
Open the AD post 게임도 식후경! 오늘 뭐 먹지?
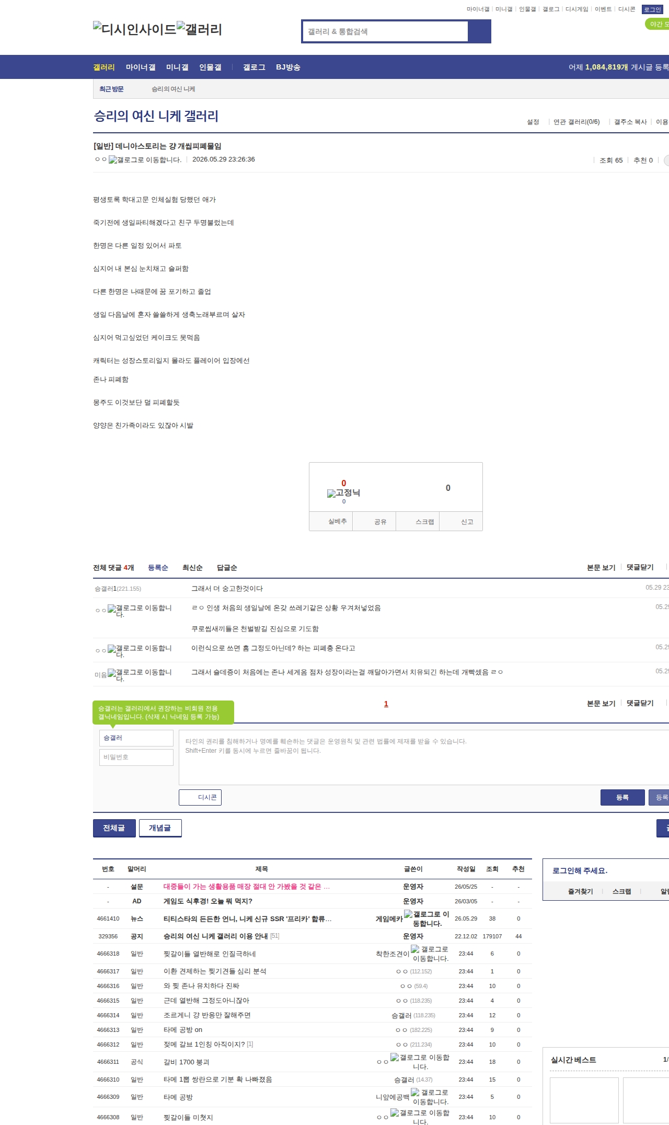(208, 901)
